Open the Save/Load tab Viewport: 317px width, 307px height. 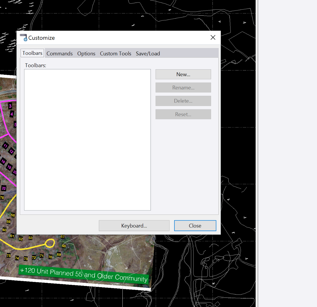pos(148,53)
